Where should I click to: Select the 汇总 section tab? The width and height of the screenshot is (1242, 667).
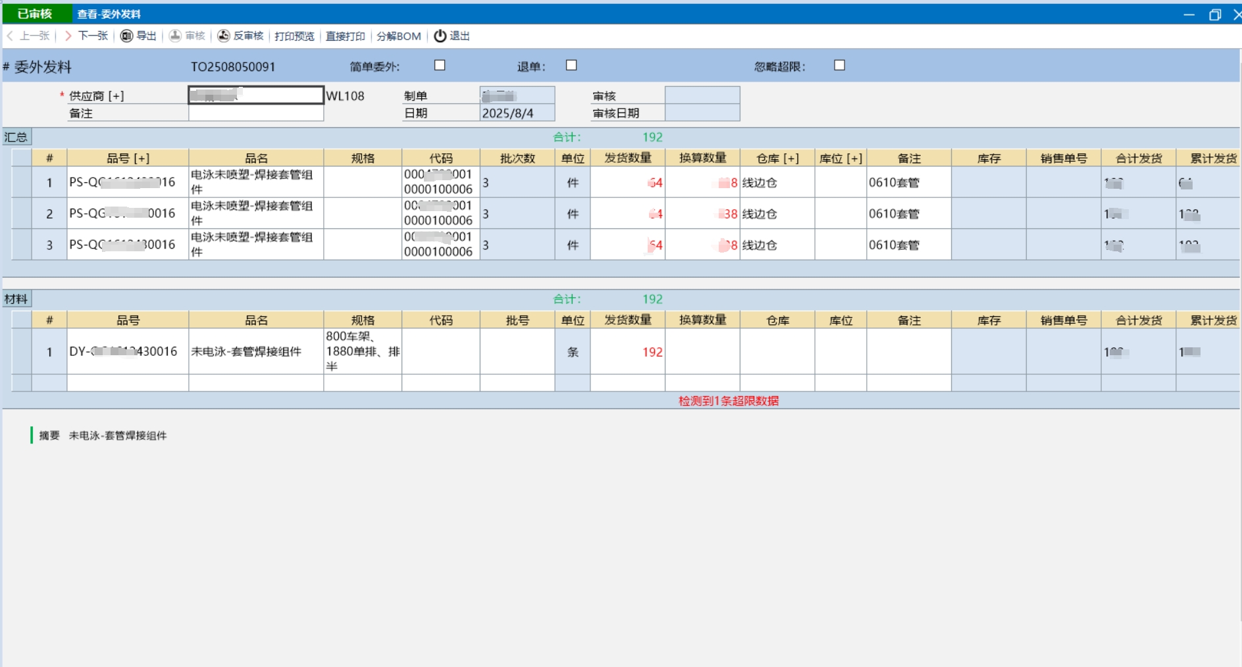16,137
